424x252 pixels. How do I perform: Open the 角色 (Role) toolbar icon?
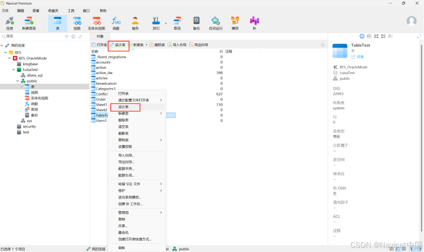135,23
